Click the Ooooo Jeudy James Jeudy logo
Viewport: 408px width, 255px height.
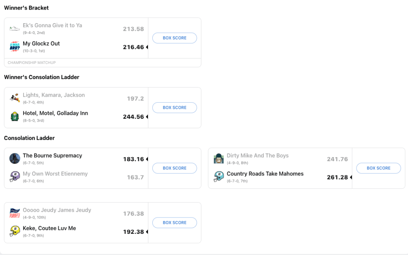(14, 213)
